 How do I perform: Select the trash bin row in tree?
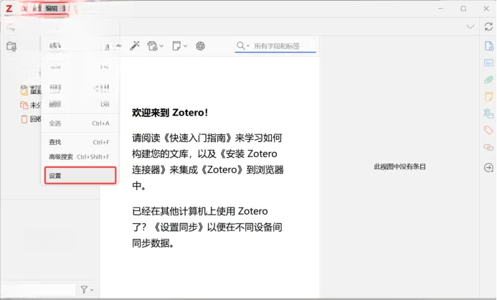31,119
